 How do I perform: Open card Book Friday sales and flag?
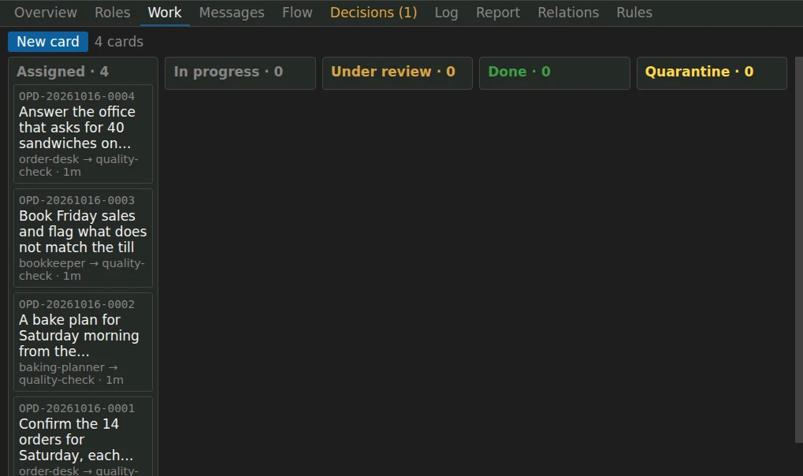(83, 238)
